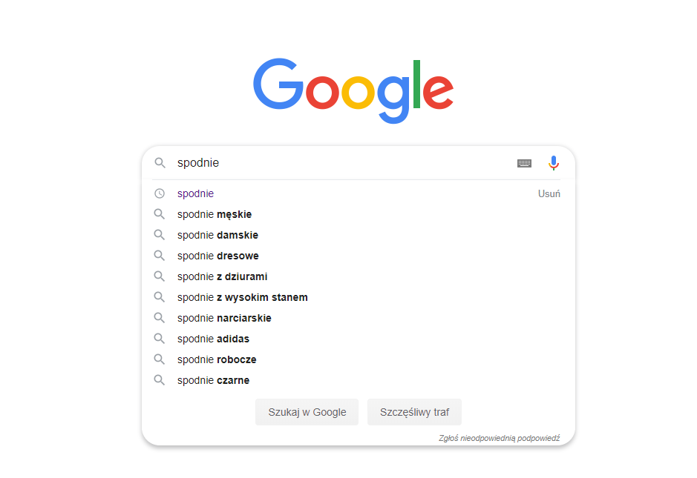
Task: Click the search icon next to 'spodnie czarne'
Action: pos(160,380)
